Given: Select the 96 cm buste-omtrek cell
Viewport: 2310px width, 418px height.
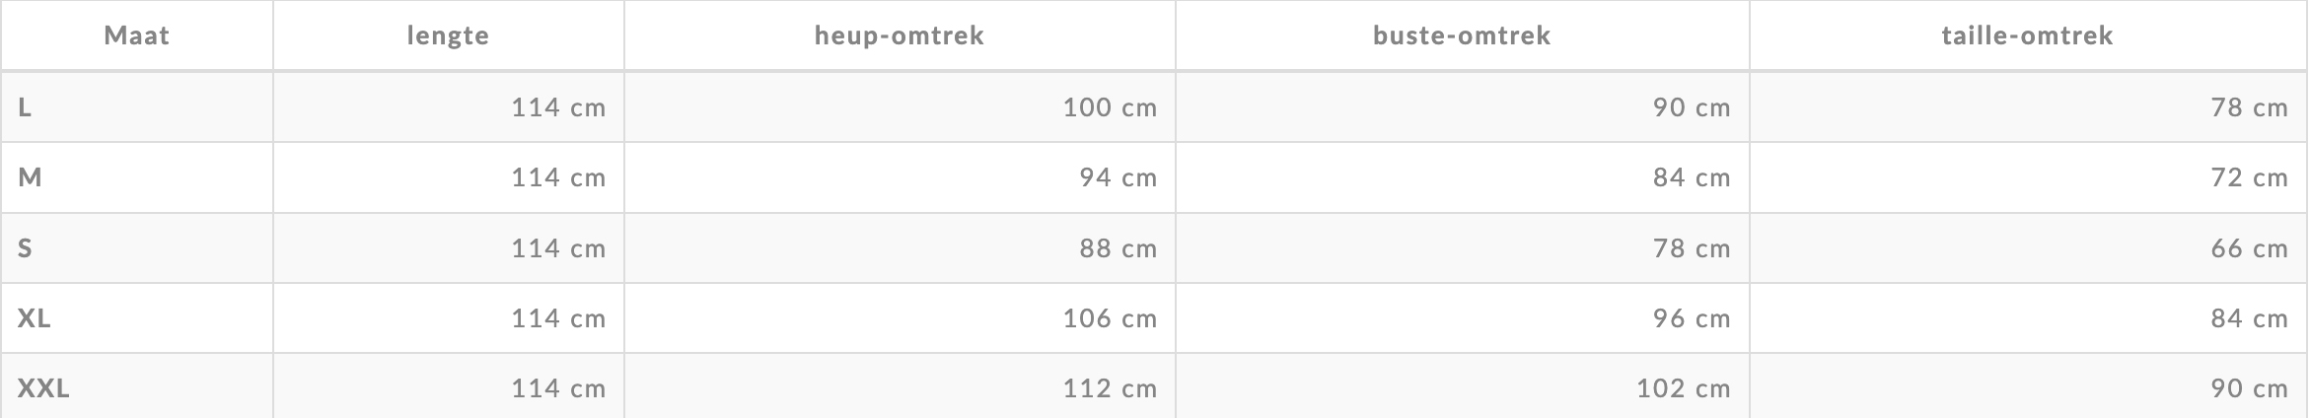Looking at the screenshot, I should point(1462,318).
